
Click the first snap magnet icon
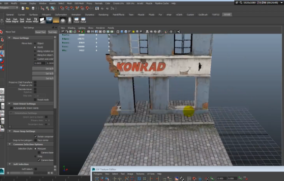coord(62,8)
